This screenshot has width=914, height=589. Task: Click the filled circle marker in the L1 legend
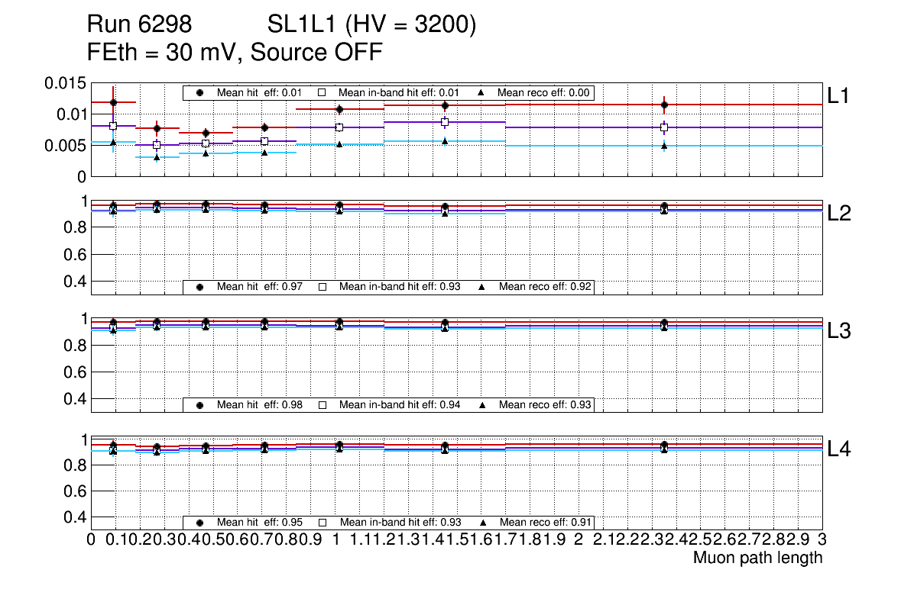pyautogui.click(x=200, y=93)
